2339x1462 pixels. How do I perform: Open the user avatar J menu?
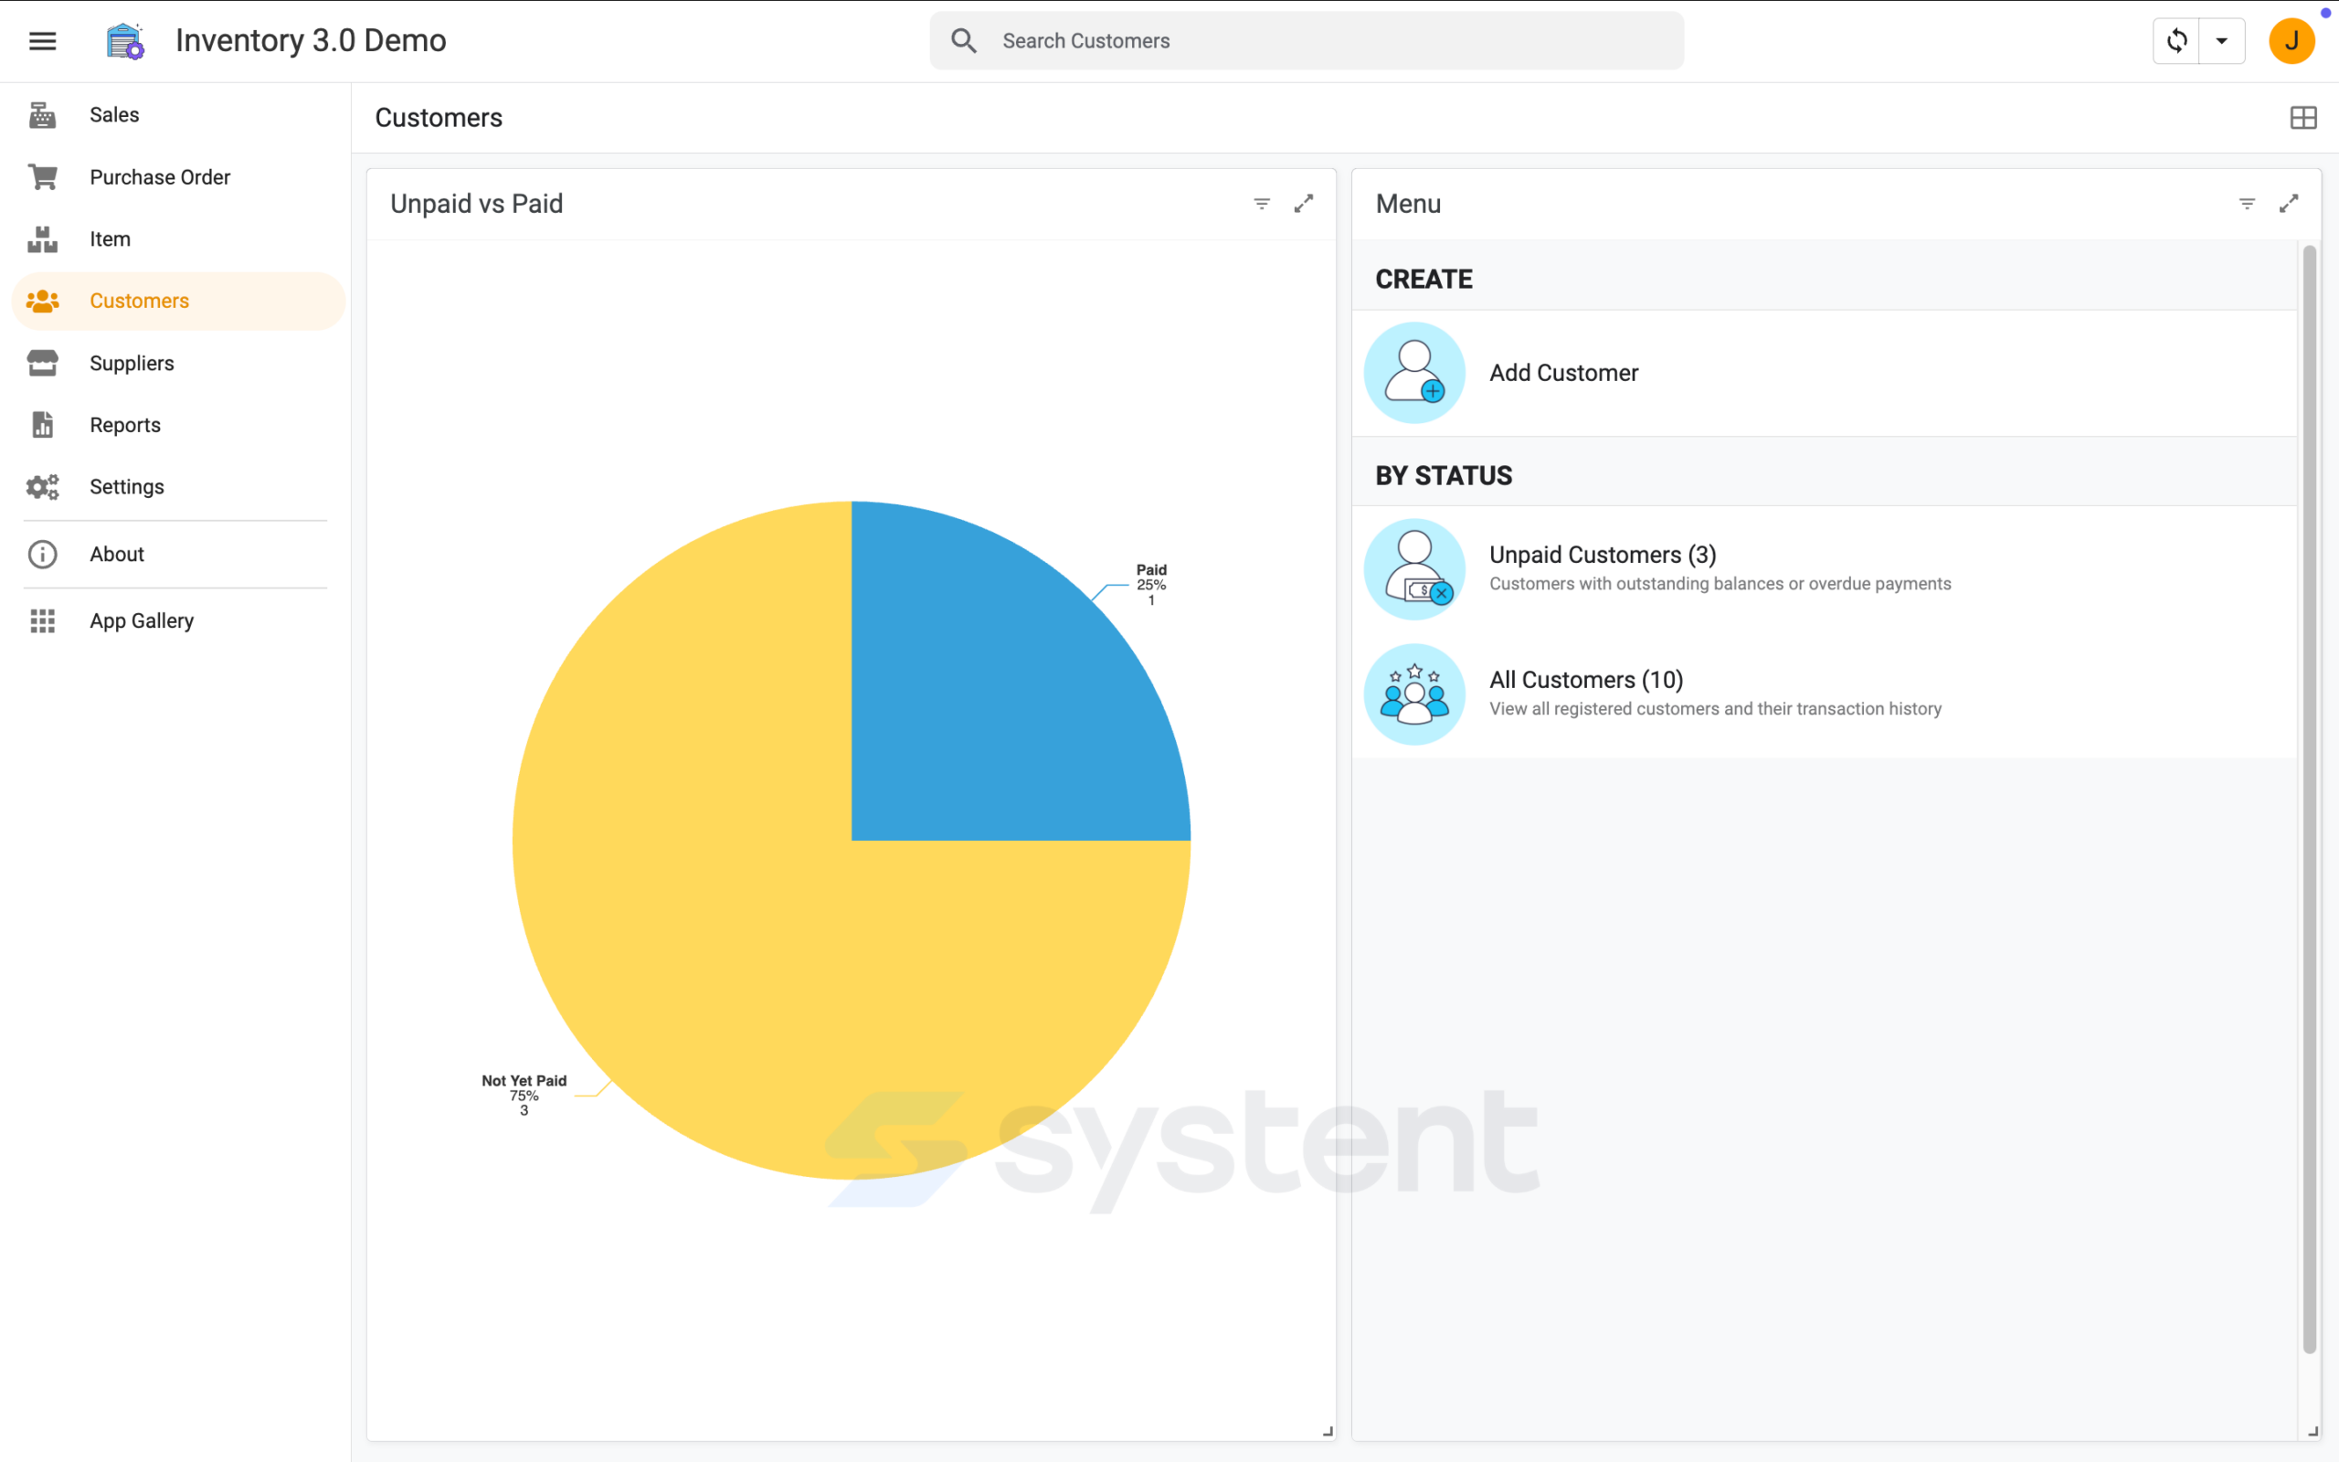(x=2291, y=40)
